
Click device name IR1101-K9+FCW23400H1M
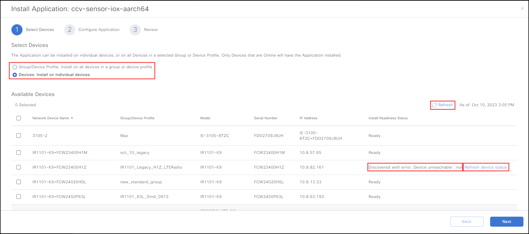coord(60,152)
